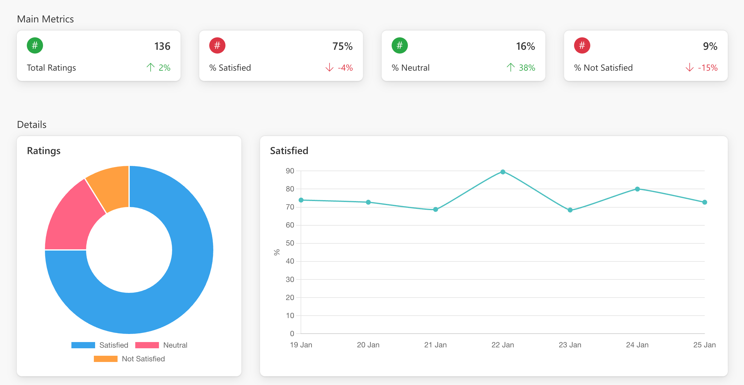Click the green up arrow beside 38%
The image size is (744, 385).
511,67
